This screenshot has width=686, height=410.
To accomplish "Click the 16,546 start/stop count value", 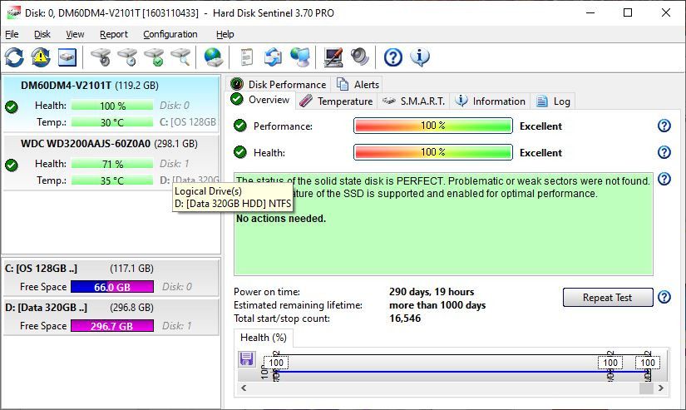I will (x=405, y=319).
